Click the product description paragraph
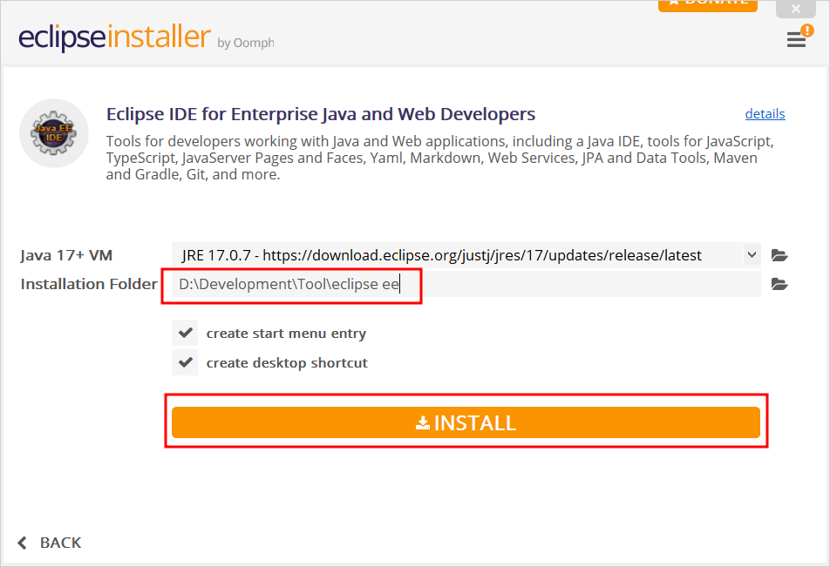830x567 pixels. pyautogui.click(x=439, y=158)
